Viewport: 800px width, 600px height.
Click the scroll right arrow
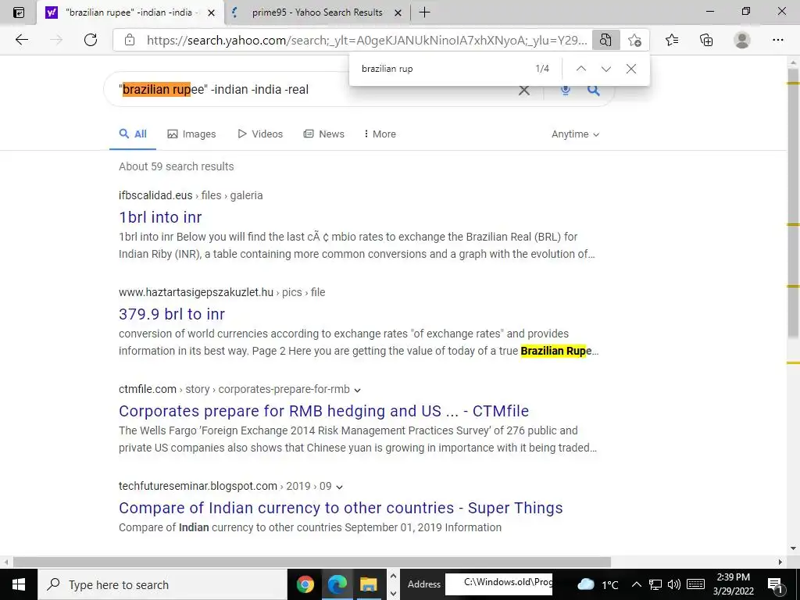pyautogui.click(x=780, y=562)
